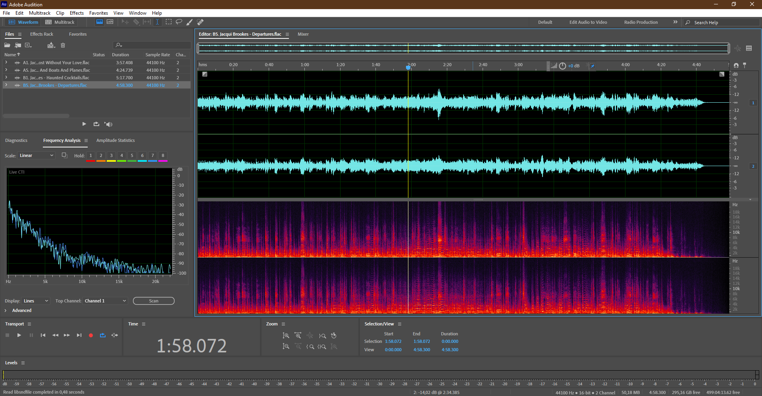The width and height of the screenshot is (762, 396).
Task: Click the trash Close Selected Files icon
Action: coord(63,45)
